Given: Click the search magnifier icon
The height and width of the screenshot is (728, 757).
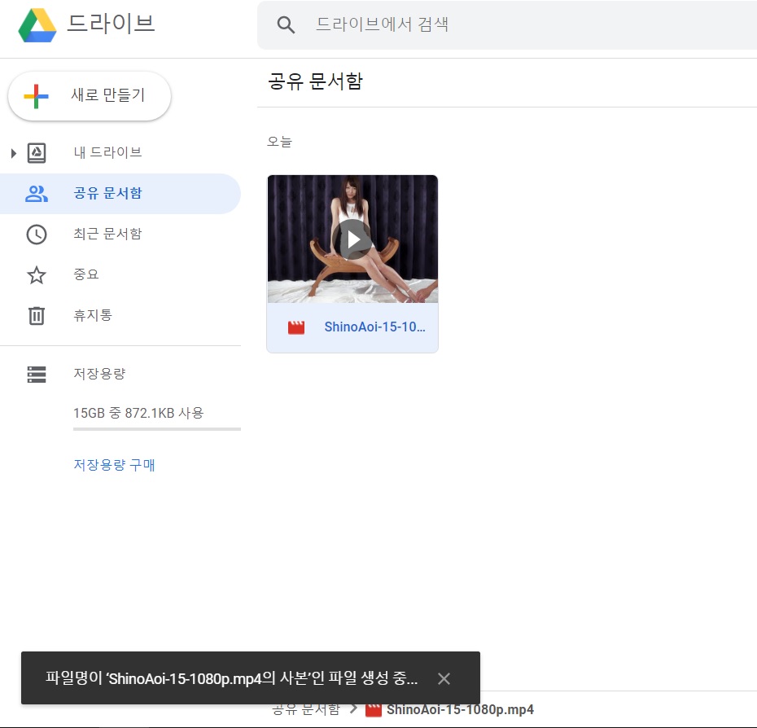Looking at the screenshot, I should coord(286,24).
